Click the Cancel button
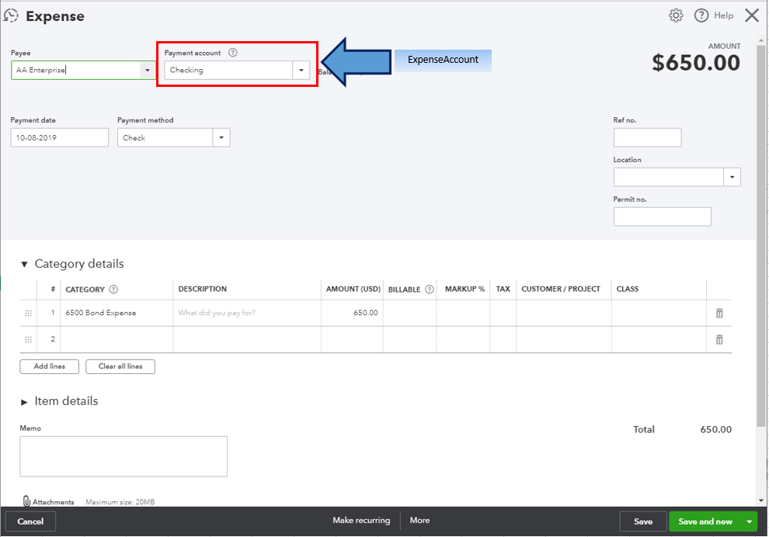 (30, 521)
